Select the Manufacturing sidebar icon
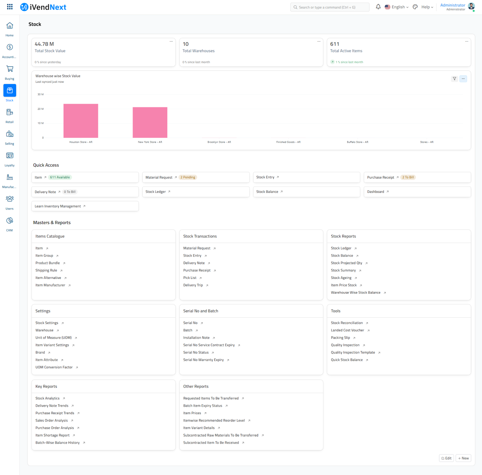The height and width of the screenshot is (475, 482). [10, 177]
